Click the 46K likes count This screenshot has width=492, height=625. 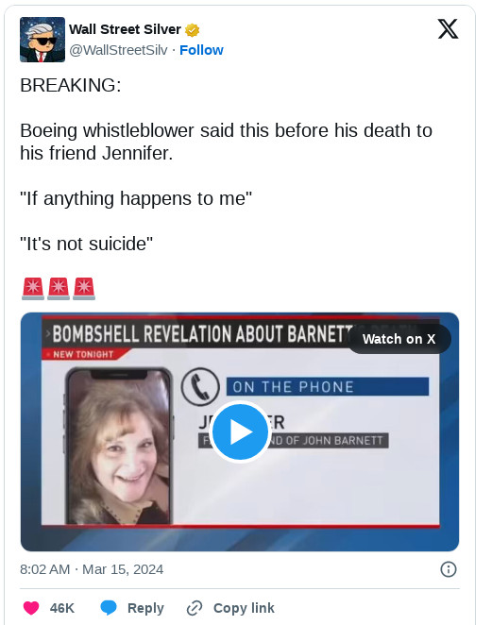[61, 608]
